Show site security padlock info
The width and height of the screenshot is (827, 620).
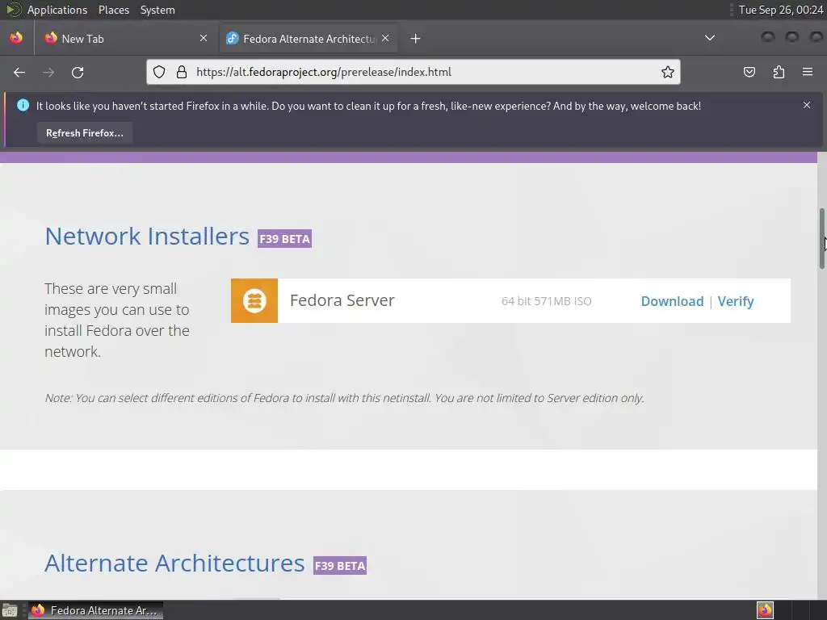[x=182, y=72]
